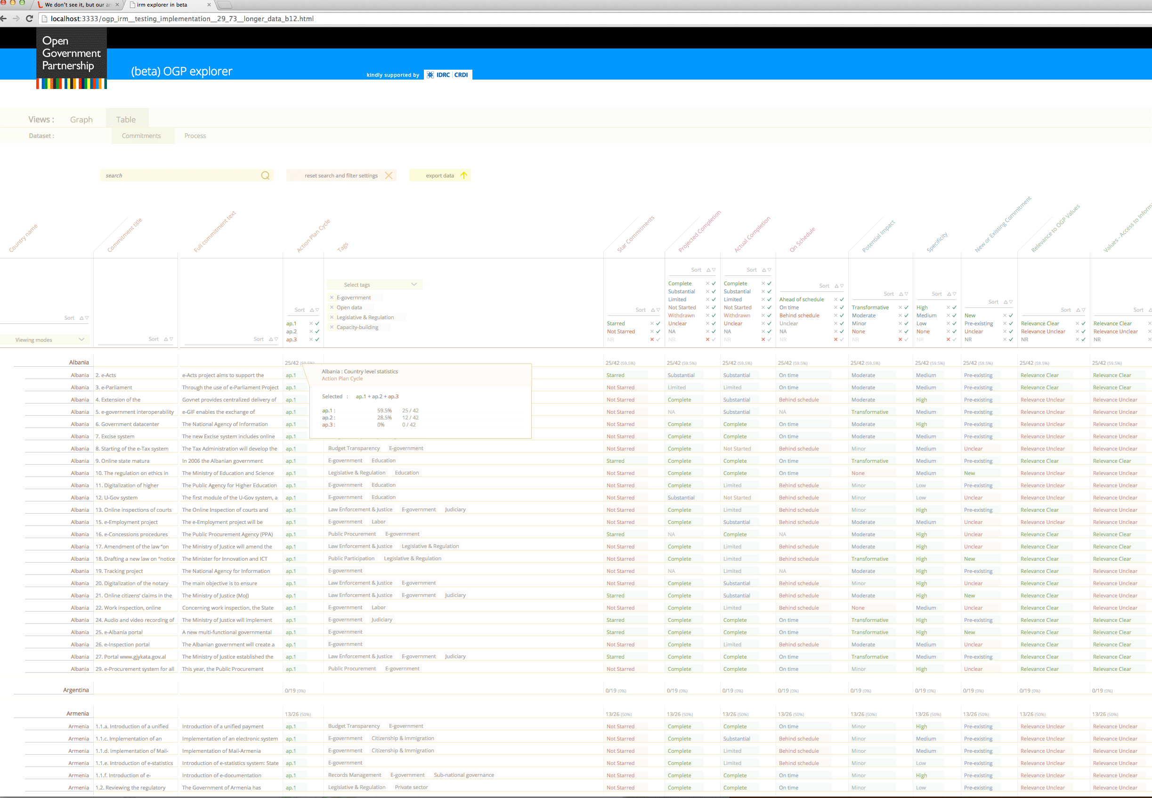Switch to the Graph view tab
Screen dimensions: 1152x798
81,120
